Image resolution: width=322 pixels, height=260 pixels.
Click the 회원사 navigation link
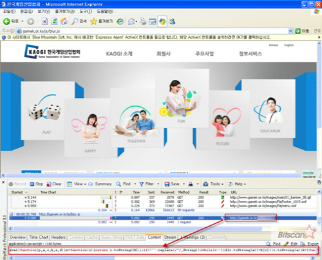[164, 53]
